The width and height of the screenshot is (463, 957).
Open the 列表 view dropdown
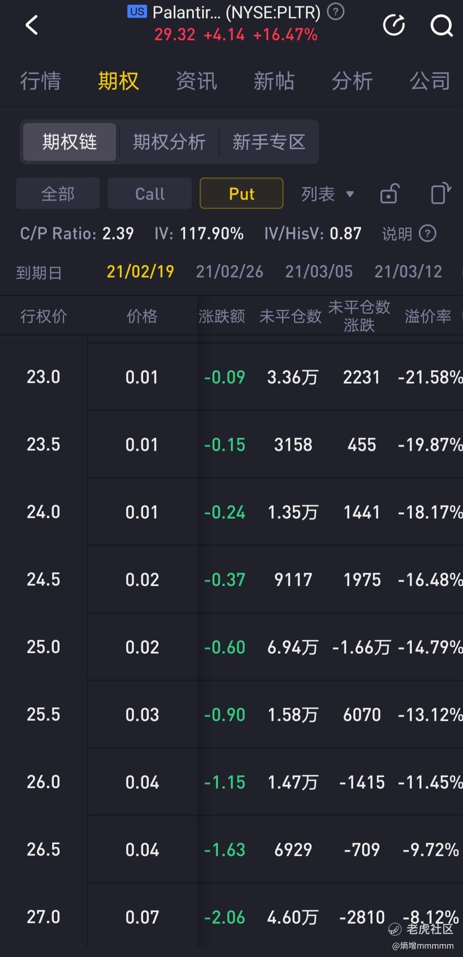pos(327,193)
